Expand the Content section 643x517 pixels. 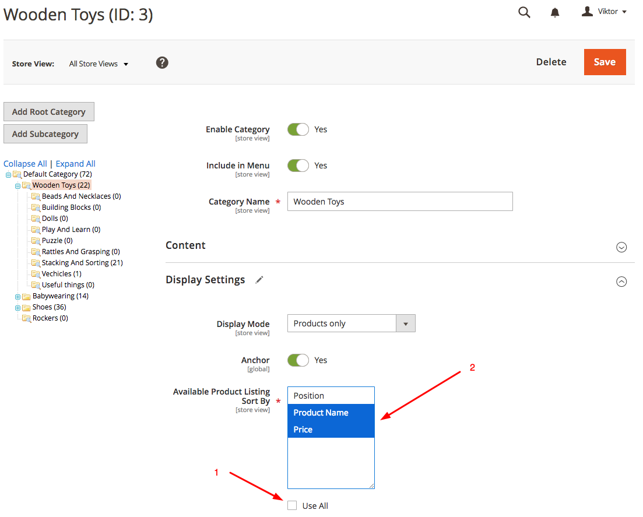[x=621, y=247]
